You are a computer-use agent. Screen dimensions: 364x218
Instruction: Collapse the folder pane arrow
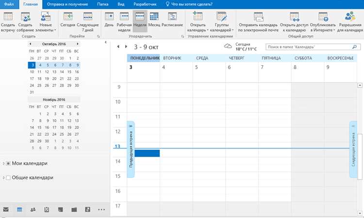106,42
